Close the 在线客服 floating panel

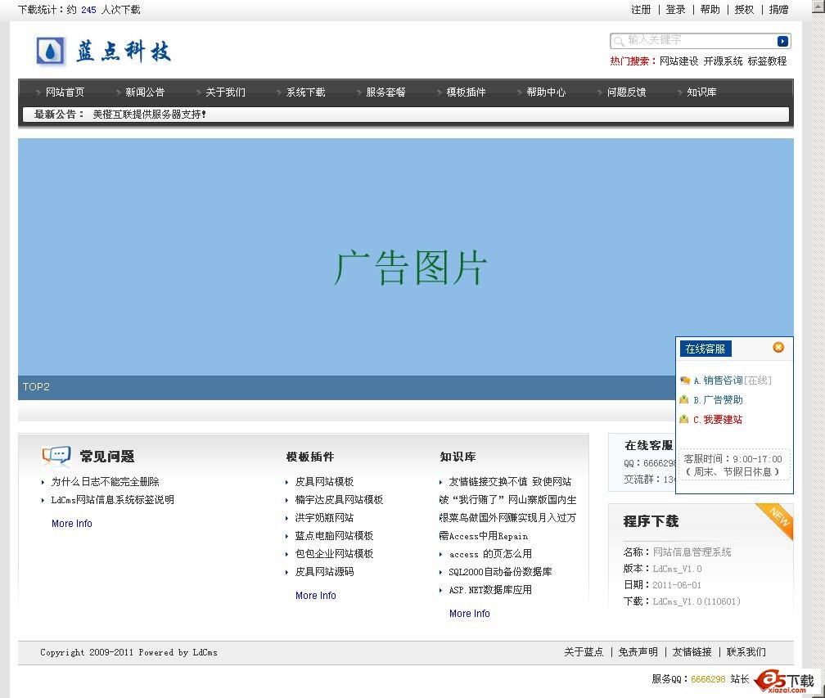pos(778,348)
